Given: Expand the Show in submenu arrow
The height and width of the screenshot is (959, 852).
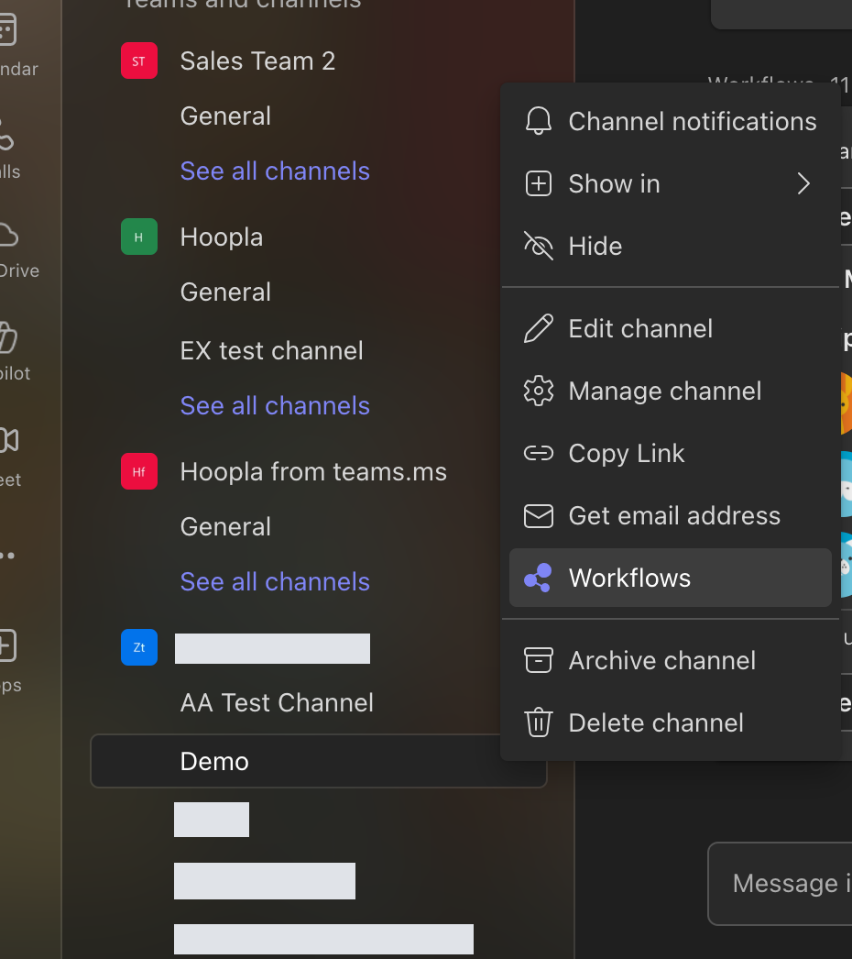Looking at the screenshot, I should click(x=803, y=183).
